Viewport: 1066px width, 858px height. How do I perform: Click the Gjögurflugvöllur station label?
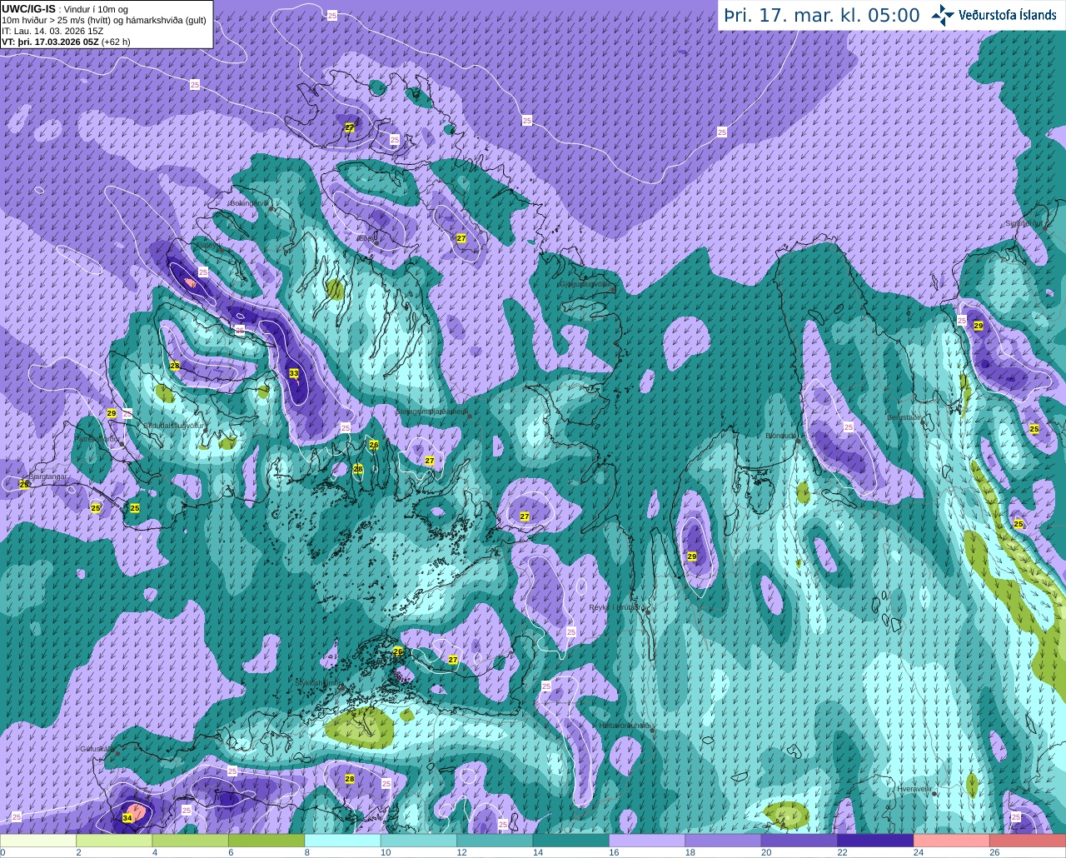(x=587, y=284)
